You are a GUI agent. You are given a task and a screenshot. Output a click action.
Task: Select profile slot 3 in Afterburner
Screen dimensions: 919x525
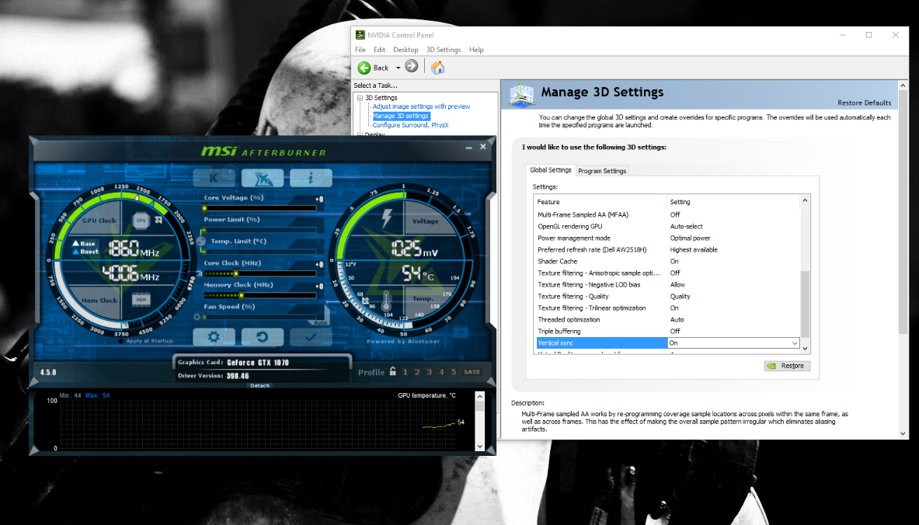(429, 372)
